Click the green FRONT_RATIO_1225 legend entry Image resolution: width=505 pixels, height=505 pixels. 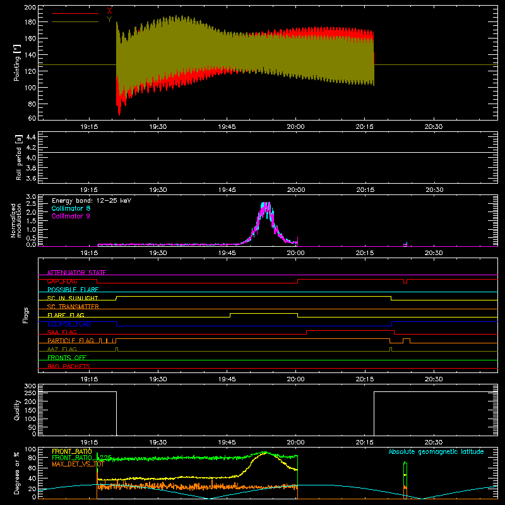[x=81, y=458]
